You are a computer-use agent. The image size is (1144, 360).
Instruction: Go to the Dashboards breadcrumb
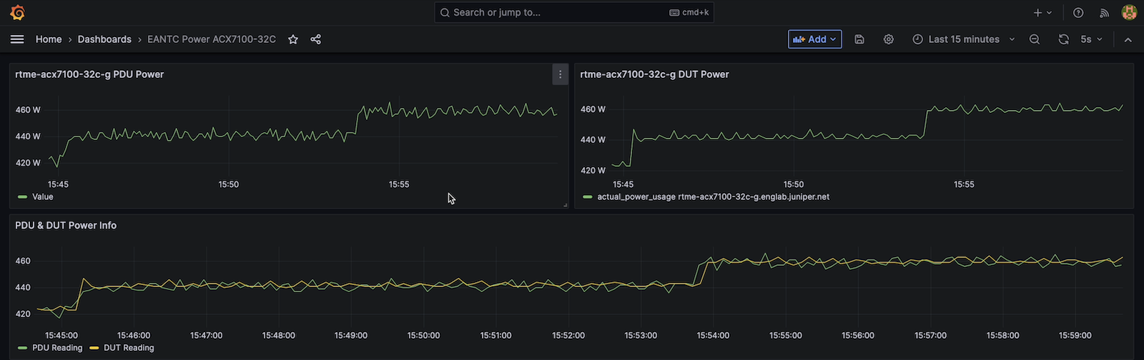tap(104, 39)
